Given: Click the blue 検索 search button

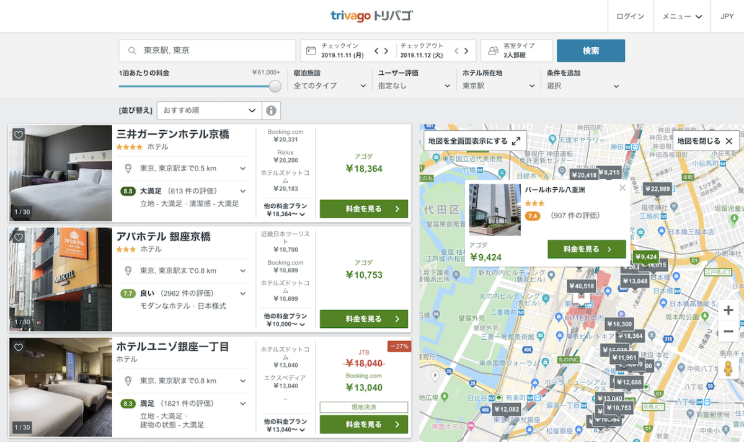Looking at the screenshot, I should [x=591, y=51].
